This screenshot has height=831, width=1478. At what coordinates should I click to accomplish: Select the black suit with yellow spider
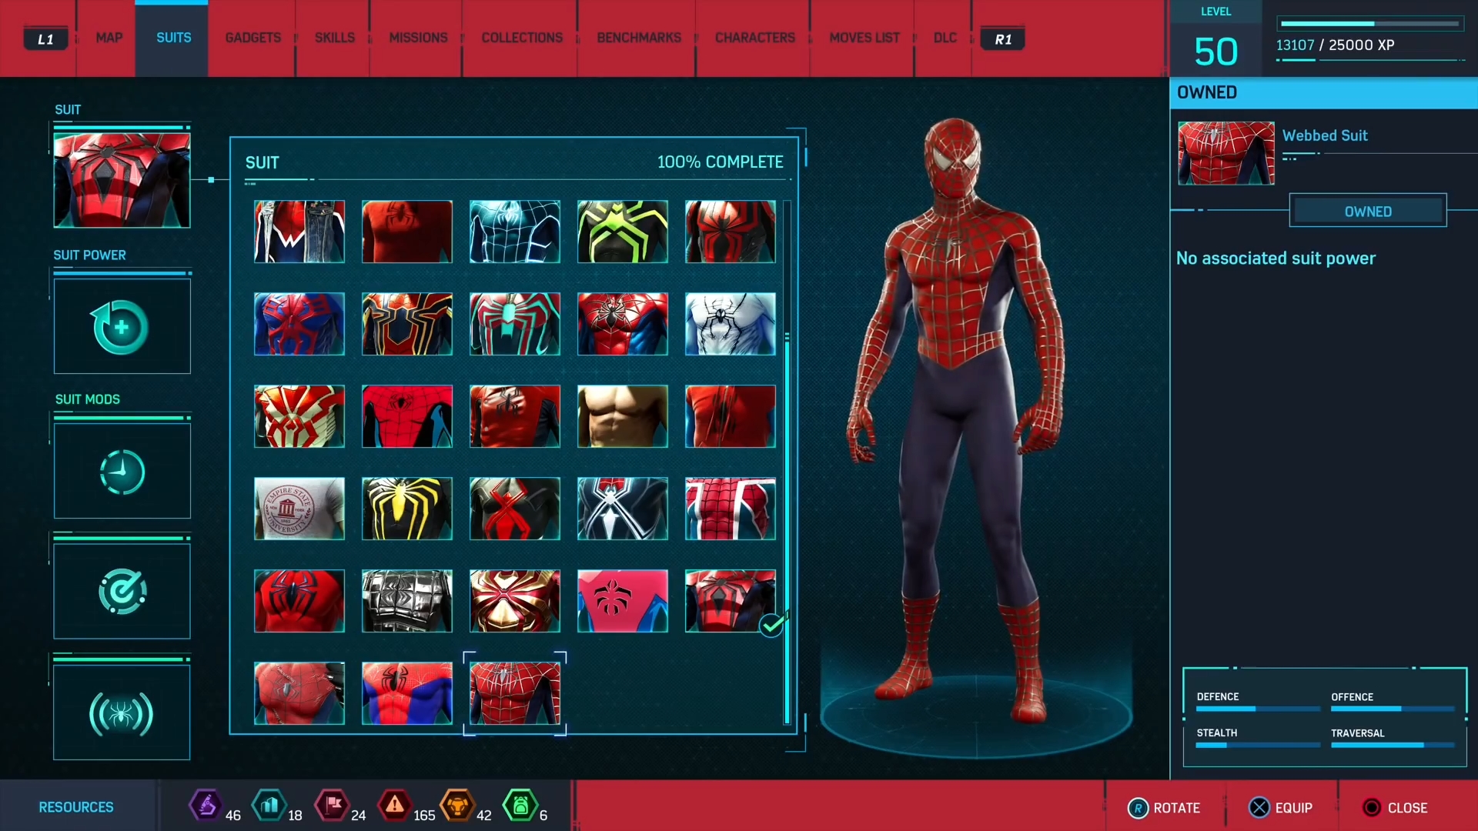click(x=407, y=509)
